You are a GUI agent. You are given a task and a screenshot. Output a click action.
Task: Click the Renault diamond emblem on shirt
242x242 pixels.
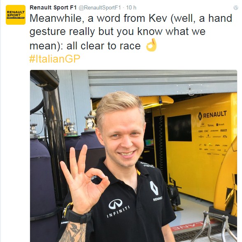[x=154, y=188]
